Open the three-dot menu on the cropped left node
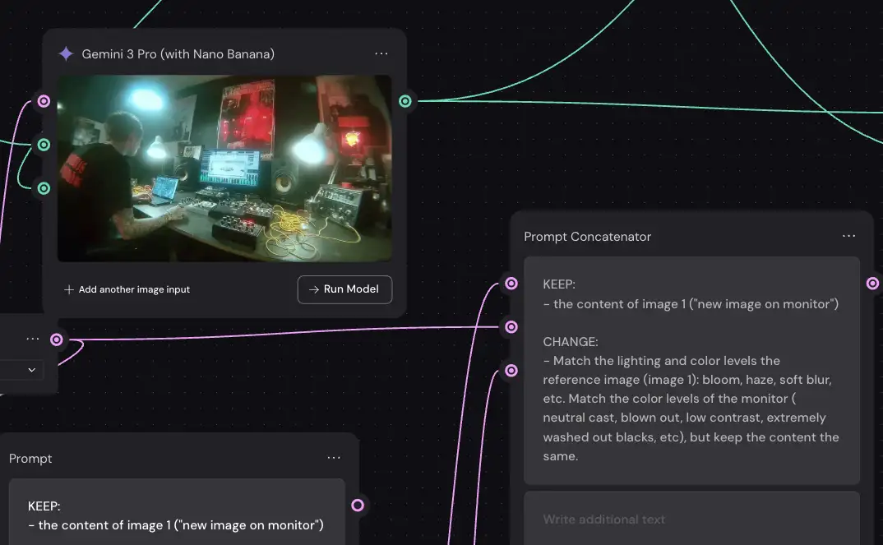 33,339
